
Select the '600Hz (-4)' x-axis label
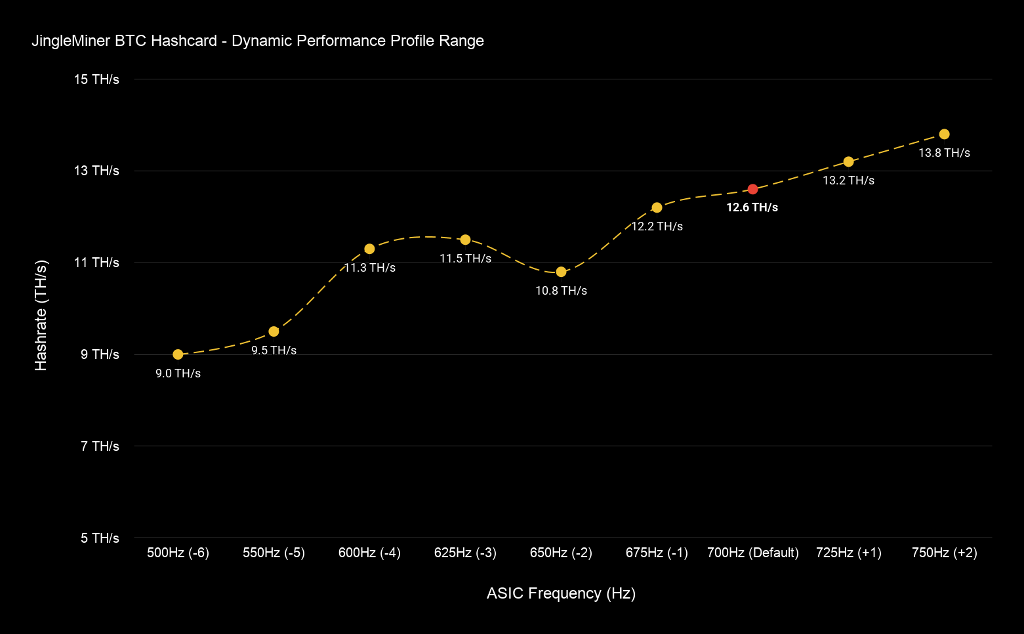[x=369, y=553]
